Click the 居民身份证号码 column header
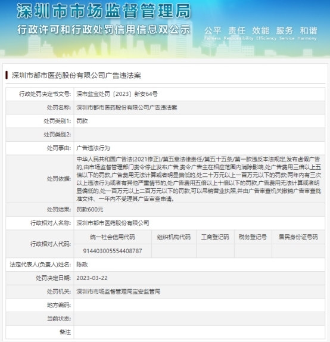The height and width of the screenshot is (342, 330). (298, 237)
